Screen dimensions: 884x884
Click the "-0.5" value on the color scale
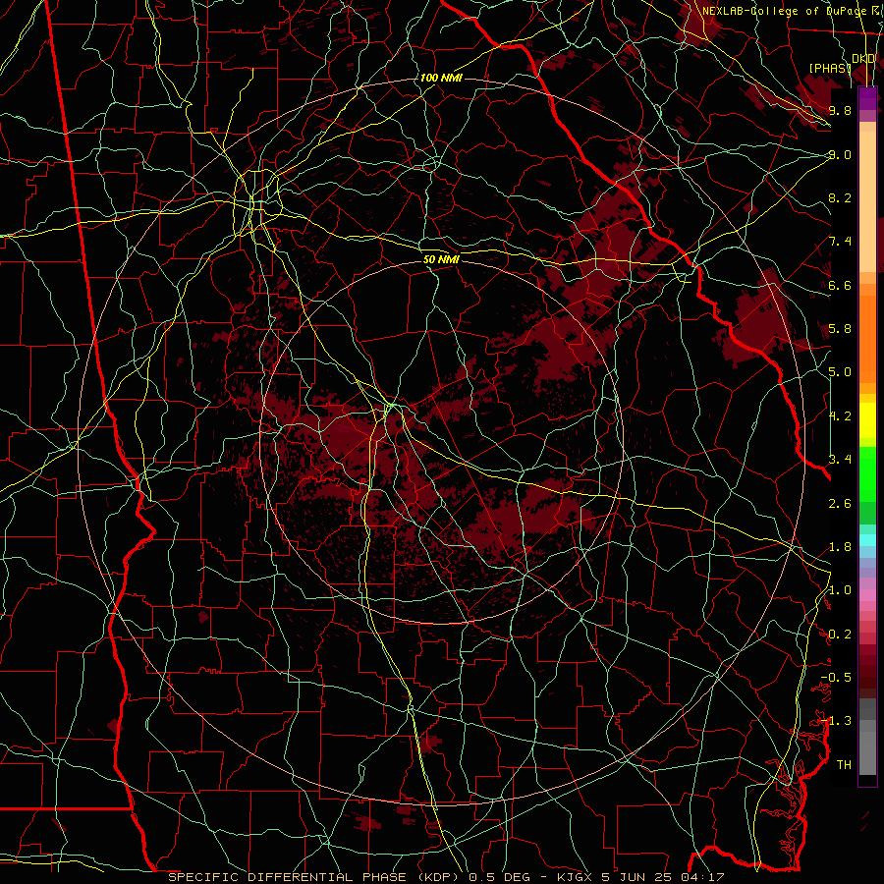pos(836,678)
